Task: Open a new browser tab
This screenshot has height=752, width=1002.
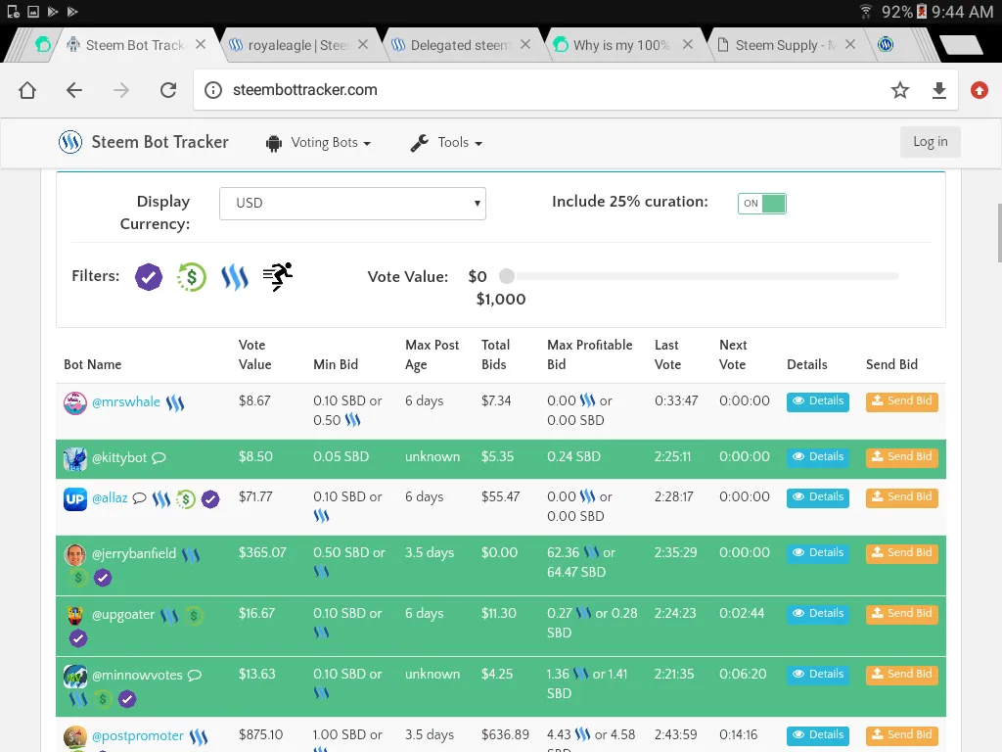Action: click(961, 45)
